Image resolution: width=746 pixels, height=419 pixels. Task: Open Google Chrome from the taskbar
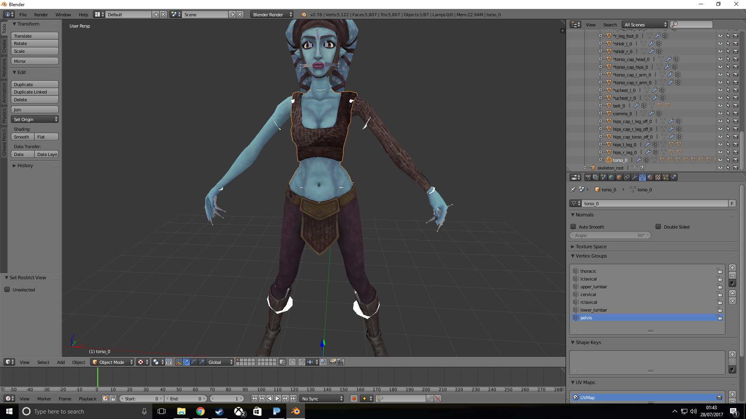coord(200,411)
